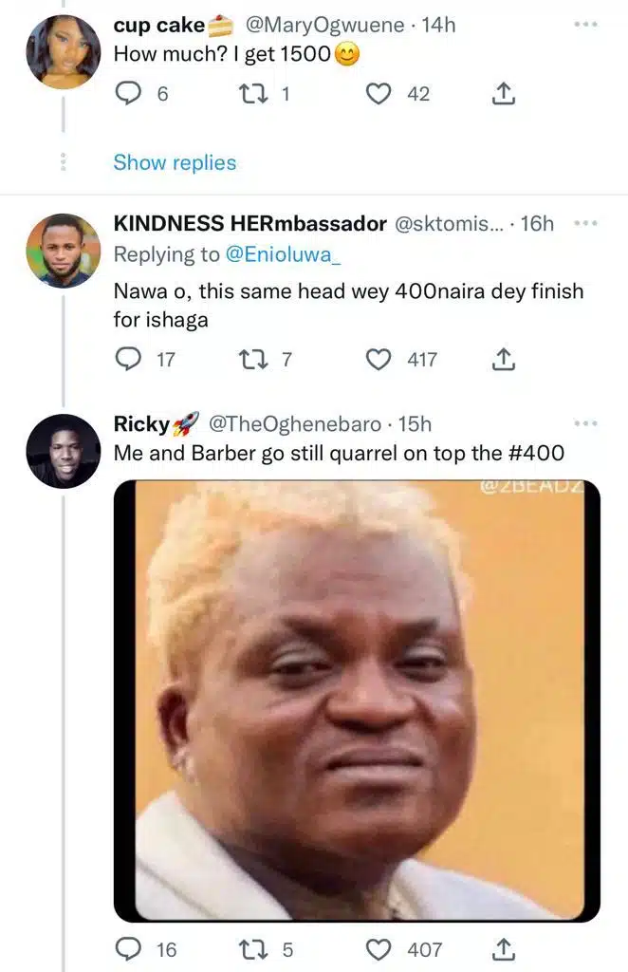Reply to the 400naira ishaga tweet
The width and height of the screenshot is (628, 972).
point(127,359)
